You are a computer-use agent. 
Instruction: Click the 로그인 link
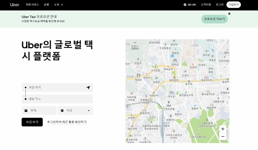coord(219,5)
